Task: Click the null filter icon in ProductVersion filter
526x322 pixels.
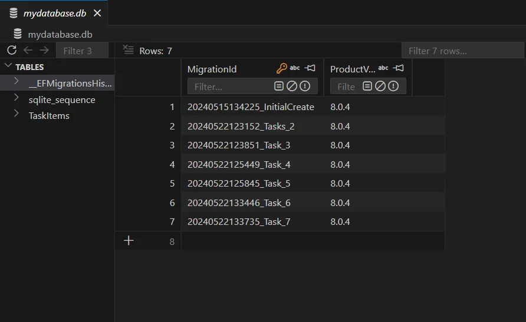Action: (380, 86)
